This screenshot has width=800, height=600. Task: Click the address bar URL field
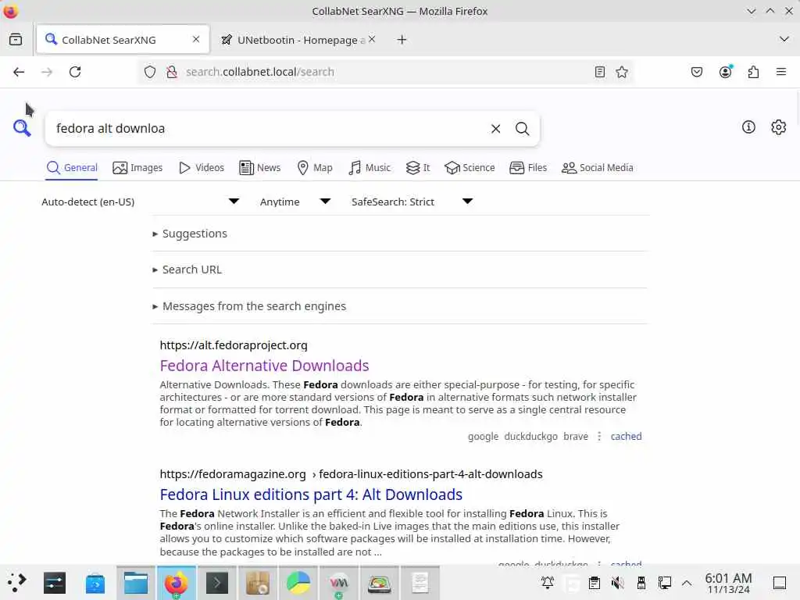click(x=385, y=72)
